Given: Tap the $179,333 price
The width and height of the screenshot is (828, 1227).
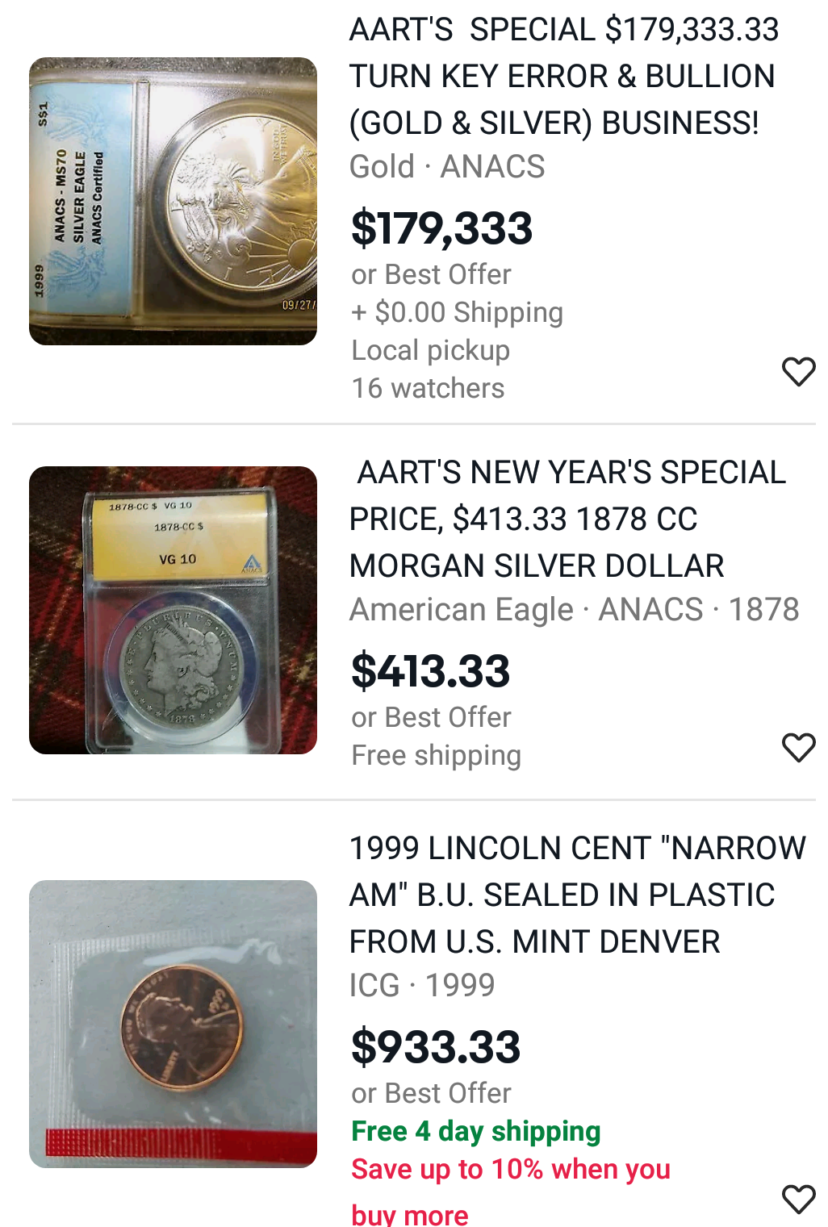Looking at the screenshot, I should coord(441,227).
